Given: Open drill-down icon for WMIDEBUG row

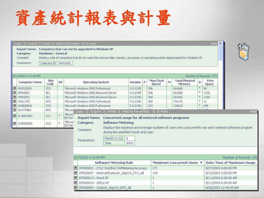Looking at the screenshot, I should point(15,106).
